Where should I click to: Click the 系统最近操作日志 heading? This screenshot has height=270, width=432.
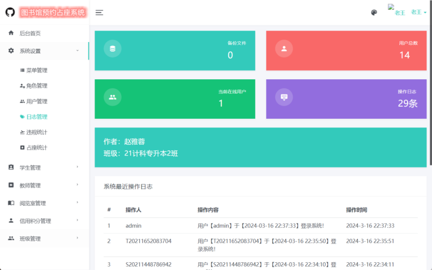[128, 187]
